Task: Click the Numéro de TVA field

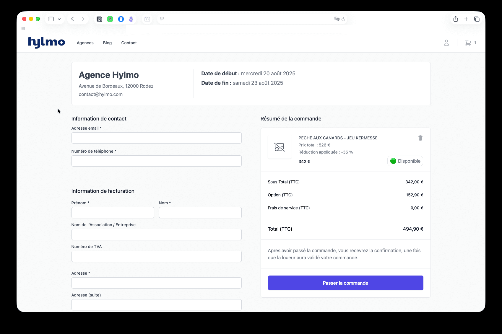Action: [156, 256]
